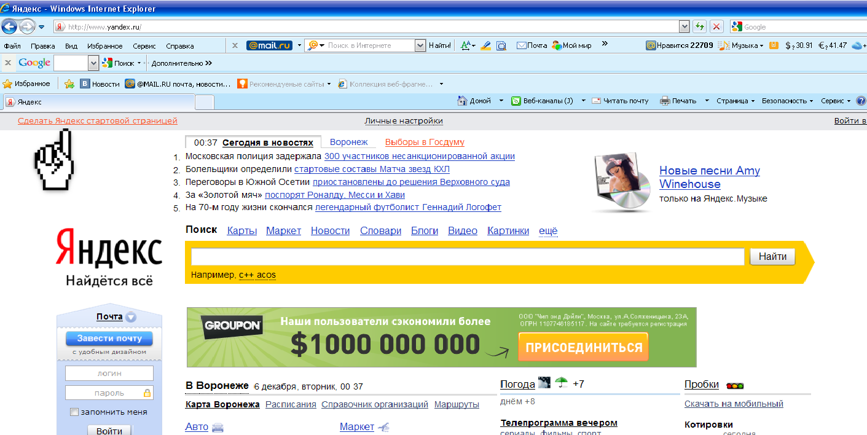867x435 pixels.
Task: Click Расписания link under В Воронеже
Action: pyautogui.click(x=291, y=404)
